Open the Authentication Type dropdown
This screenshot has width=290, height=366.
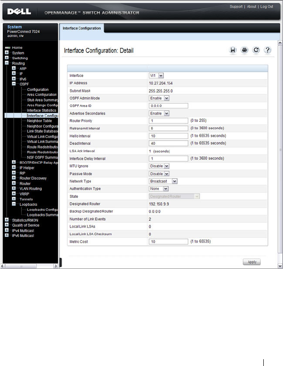pos(158,189)
